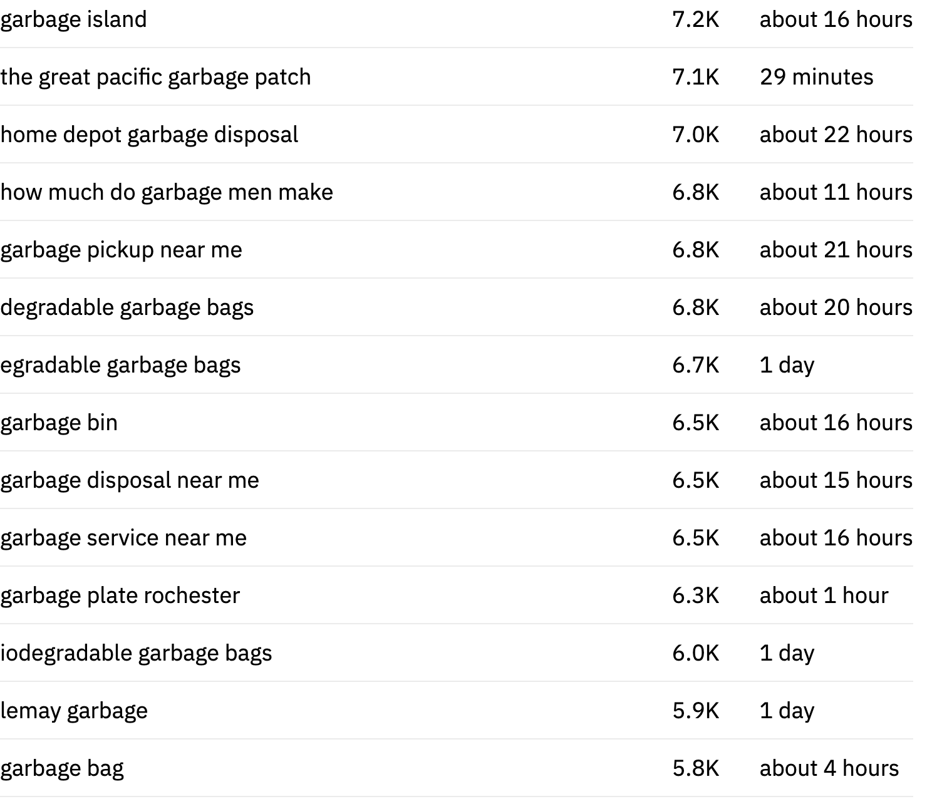Select the 'garbage bag' keyword

(x=62, y=769)
